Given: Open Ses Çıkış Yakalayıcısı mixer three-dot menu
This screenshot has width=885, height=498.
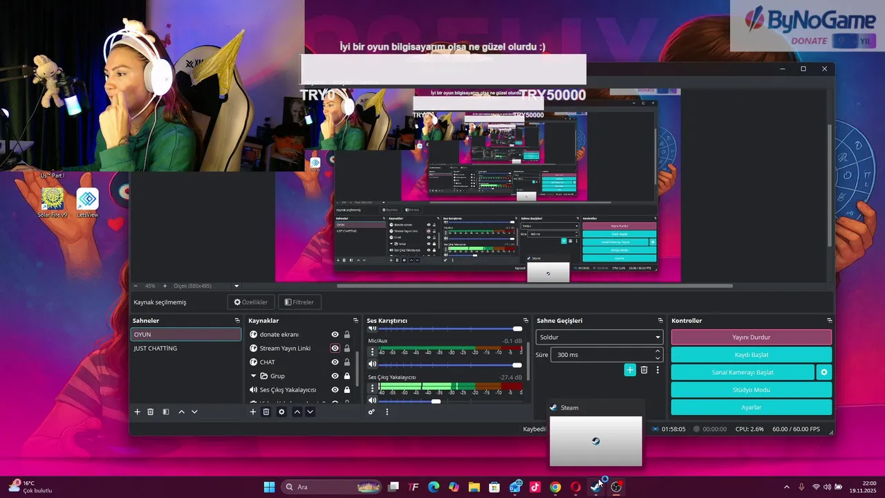Looking at the screenshot, I should pos(372,389).
